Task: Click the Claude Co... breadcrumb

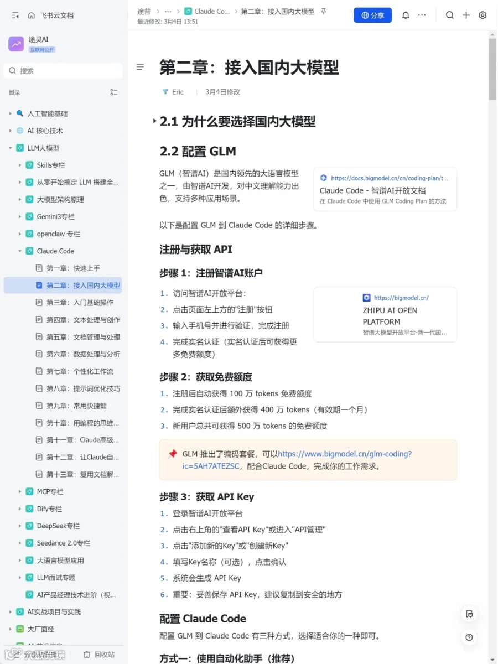Action: click(x=207, y=11)
